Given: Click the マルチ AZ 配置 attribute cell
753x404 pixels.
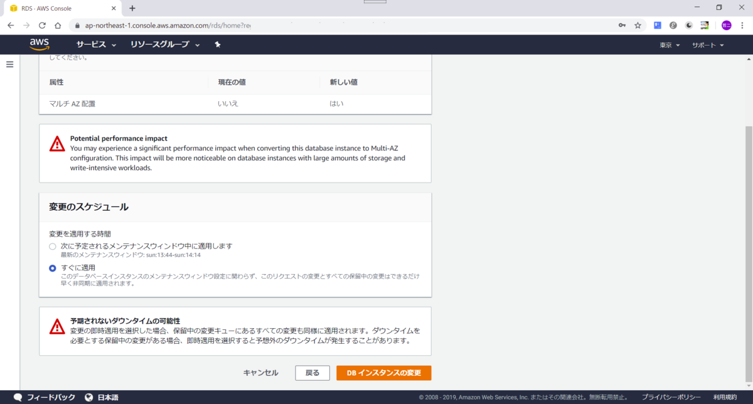Looking at the screenshot, I should 72,104.
